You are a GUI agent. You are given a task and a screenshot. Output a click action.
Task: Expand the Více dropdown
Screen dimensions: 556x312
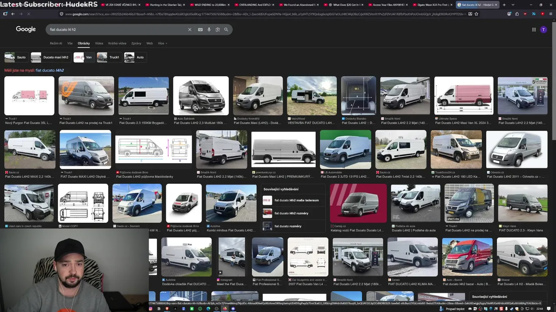162,43
